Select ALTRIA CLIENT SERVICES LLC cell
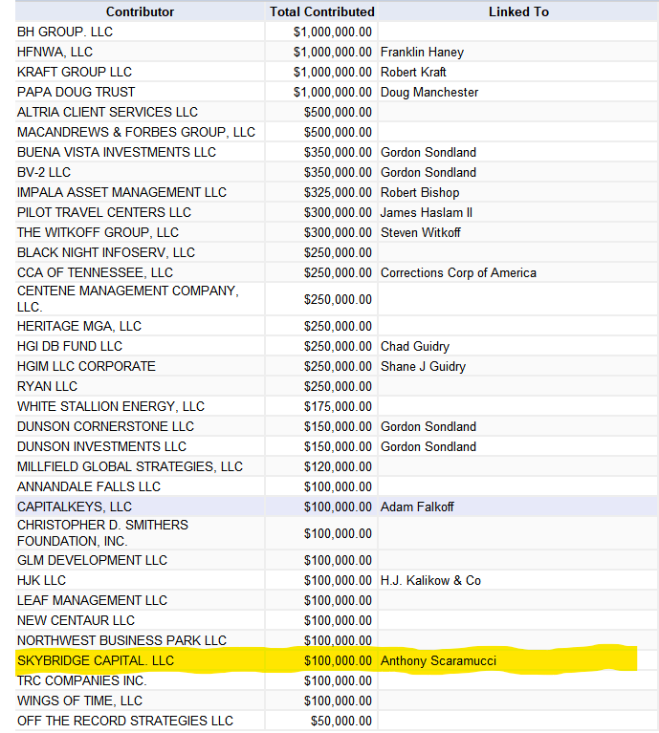 pos(140,112)
